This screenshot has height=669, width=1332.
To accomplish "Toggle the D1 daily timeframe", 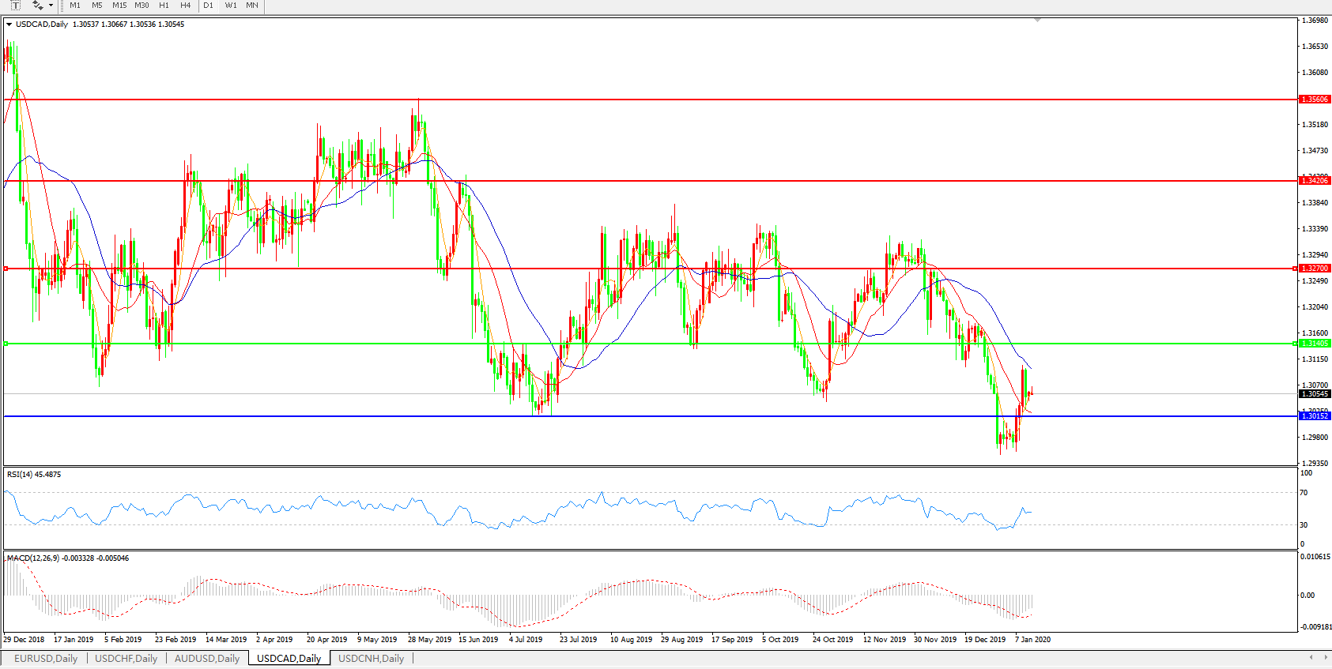I will (x=209, y=6).
